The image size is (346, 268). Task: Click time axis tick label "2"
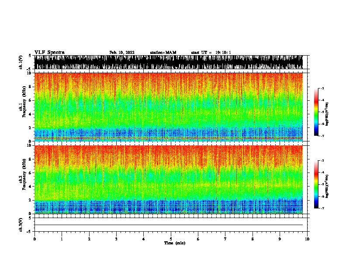(x=89, y=239)
